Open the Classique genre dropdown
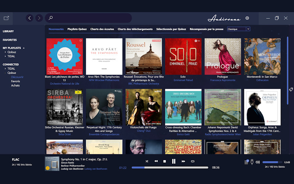This screenshot has height=184, width=294. 238,29
